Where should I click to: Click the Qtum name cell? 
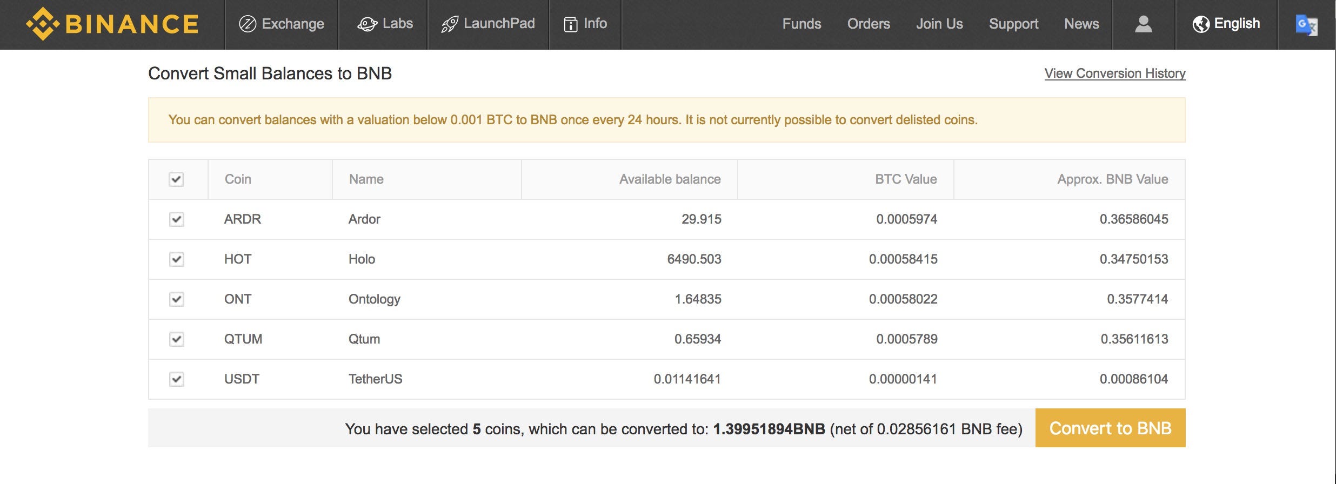(364, 339)
